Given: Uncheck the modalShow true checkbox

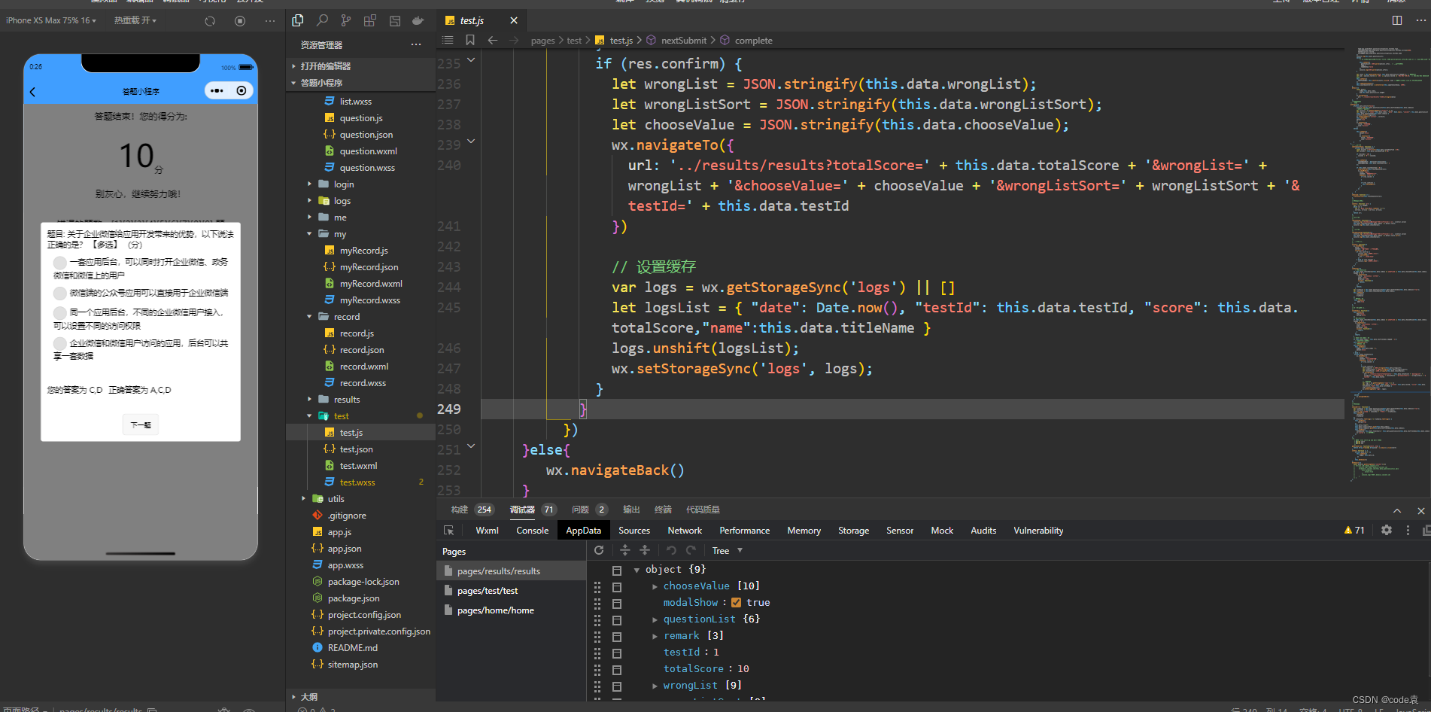Looking at the screenshot, I should click(x=736, y=602).
